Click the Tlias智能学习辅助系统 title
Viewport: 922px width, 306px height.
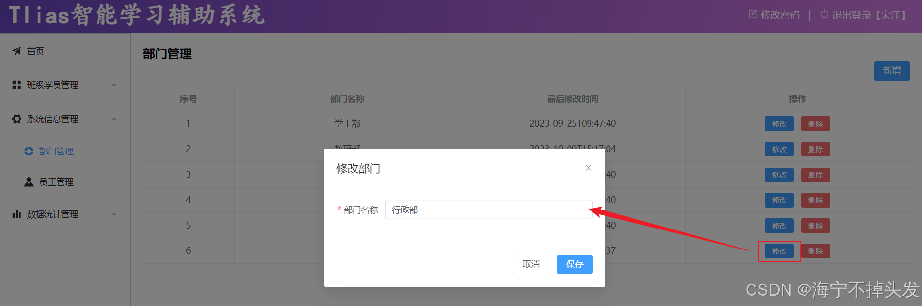(137, 15)
